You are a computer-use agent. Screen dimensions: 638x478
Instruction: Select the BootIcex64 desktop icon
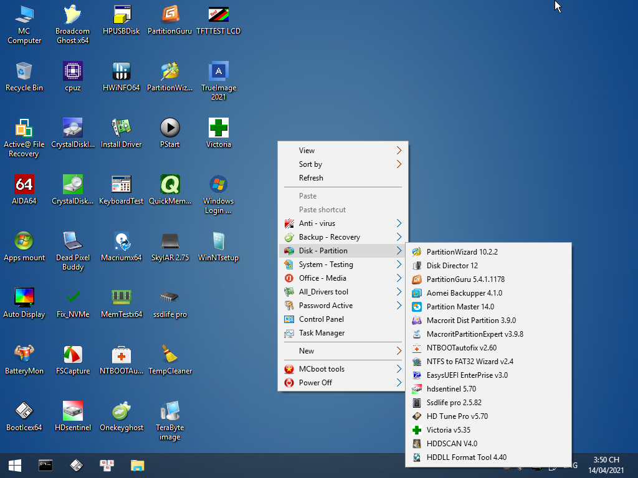[x=24, y=416]
